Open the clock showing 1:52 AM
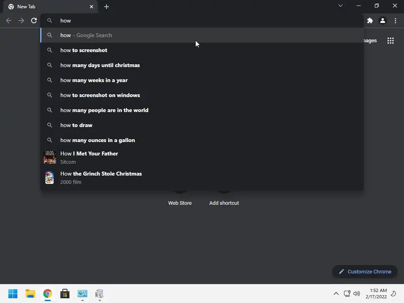 (376, 294)
